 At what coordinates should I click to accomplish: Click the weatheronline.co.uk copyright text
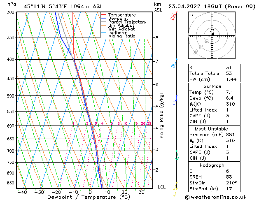[216, 197]
